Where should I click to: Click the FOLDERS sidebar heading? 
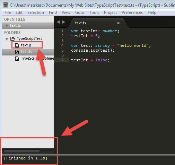point(12,33)
